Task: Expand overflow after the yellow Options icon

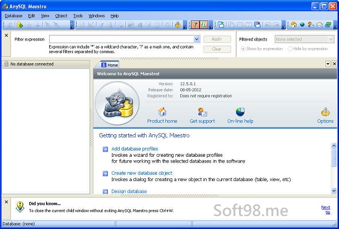Action: (185, 25)
